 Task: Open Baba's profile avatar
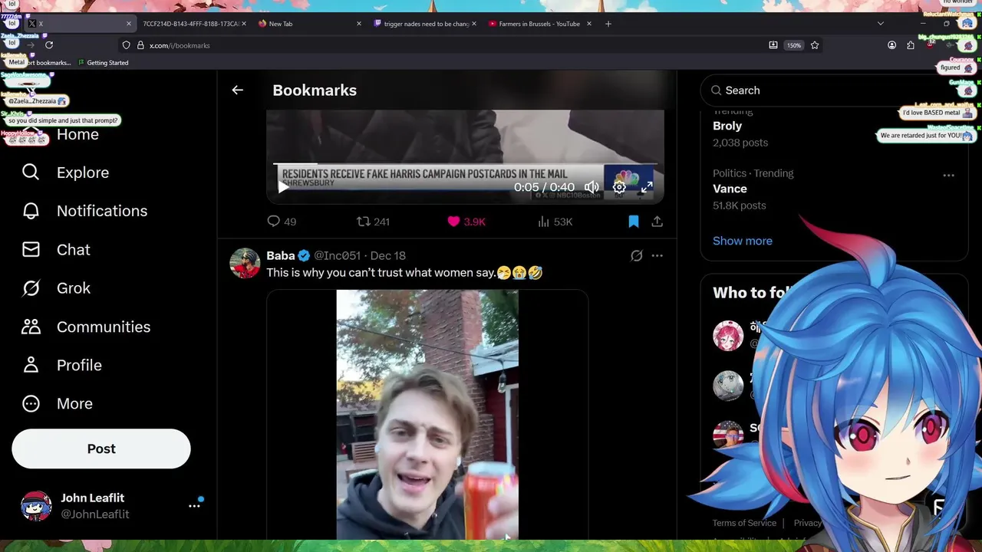[245, 263]
